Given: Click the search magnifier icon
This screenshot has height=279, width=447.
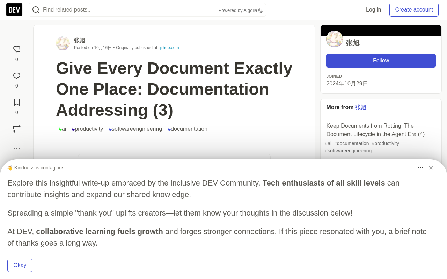Looking at the screenshot, I should coord(36,10).
